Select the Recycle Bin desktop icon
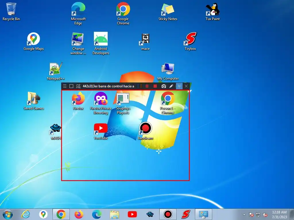This screenshot has height=220, width=294. [11, 11]
